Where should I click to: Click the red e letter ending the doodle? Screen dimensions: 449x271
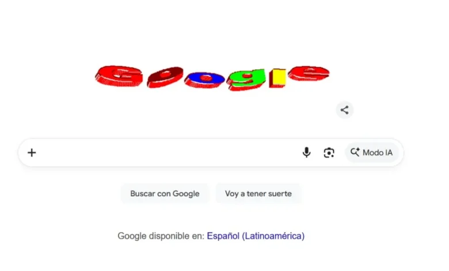(309, 73)
